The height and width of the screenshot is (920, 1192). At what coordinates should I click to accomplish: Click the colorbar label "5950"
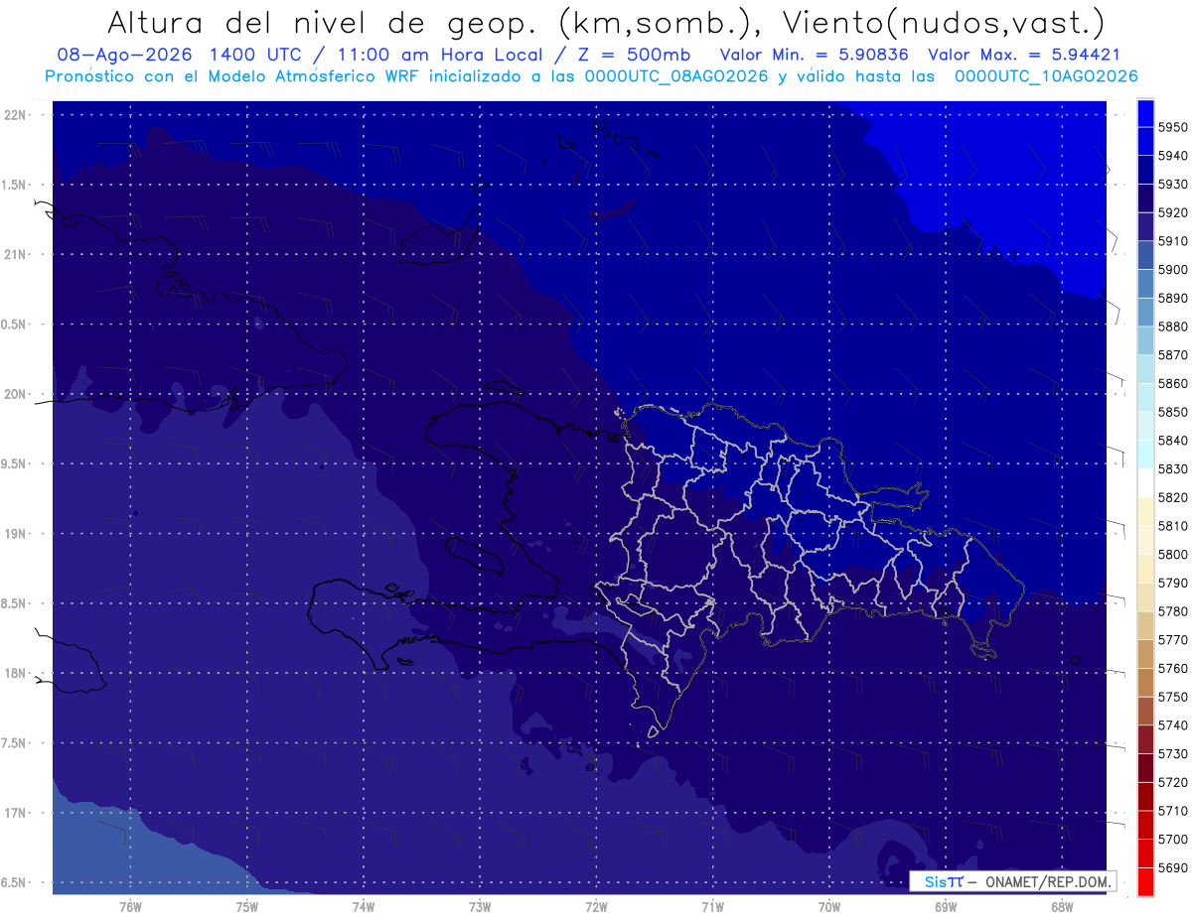coord(1175,127)
